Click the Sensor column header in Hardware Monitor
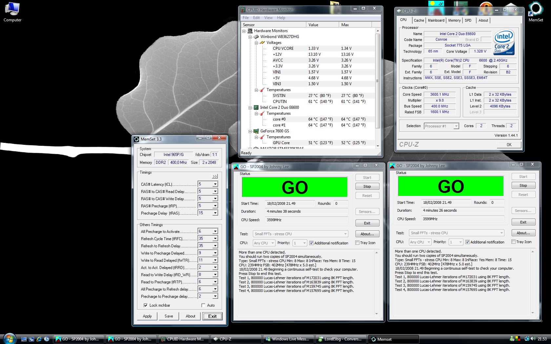 274,25
